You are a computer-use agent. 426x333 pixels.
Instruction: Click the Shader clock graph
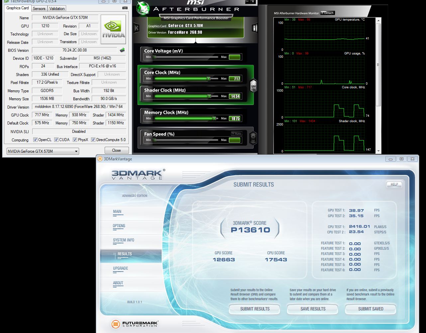pos(324,137)
